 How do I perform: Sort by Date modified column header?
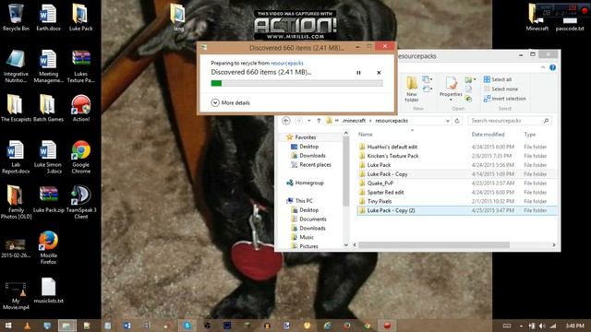pos(488,135)
